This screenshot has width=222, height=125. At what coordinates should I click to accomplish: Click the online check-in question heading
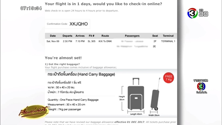tap(104, 4)
